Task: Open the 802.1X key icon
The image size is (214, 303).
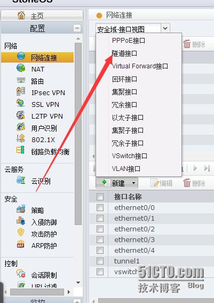Action: (21, 138)
